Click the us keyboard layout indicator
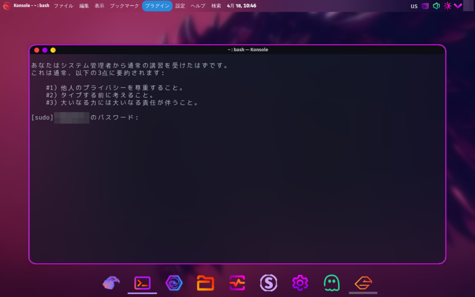Viewport: 475px width, 297px height. tap(414, 6)
